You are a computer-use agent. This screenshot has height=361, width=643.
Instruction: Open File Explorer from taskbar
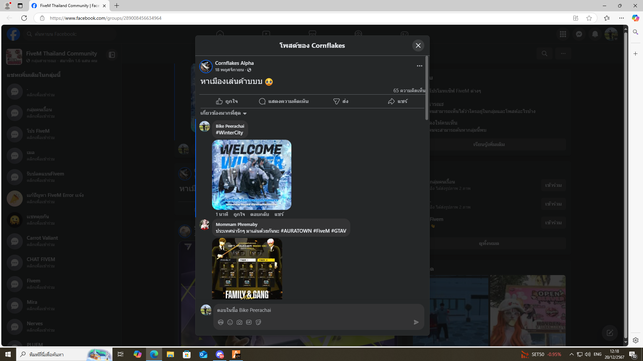(x=170, y=354)
